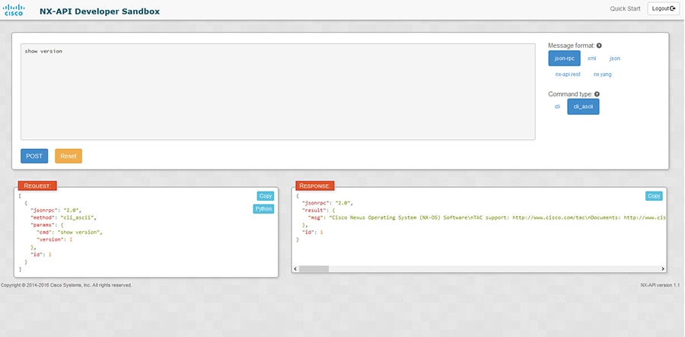Viewport: 685px width, 337px height.
Task: Click the Request section label
Action: [x=37, y=186]
